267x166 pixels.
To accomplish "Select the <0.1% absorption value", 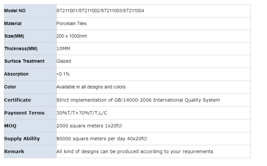I will [x=63, y=74].
